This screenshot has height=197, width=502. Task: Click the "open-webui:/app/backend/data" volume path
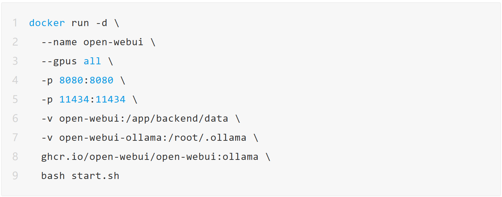[x=144, y=118]
